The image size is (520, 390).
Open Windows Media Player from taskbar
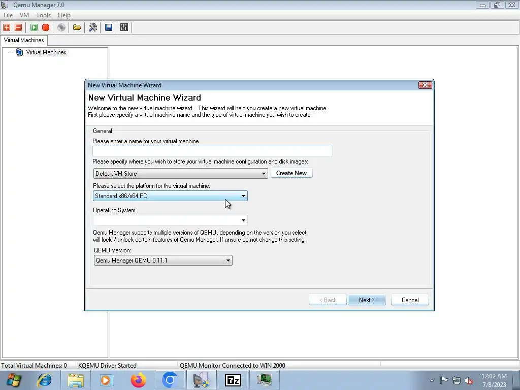coord(107,380)
